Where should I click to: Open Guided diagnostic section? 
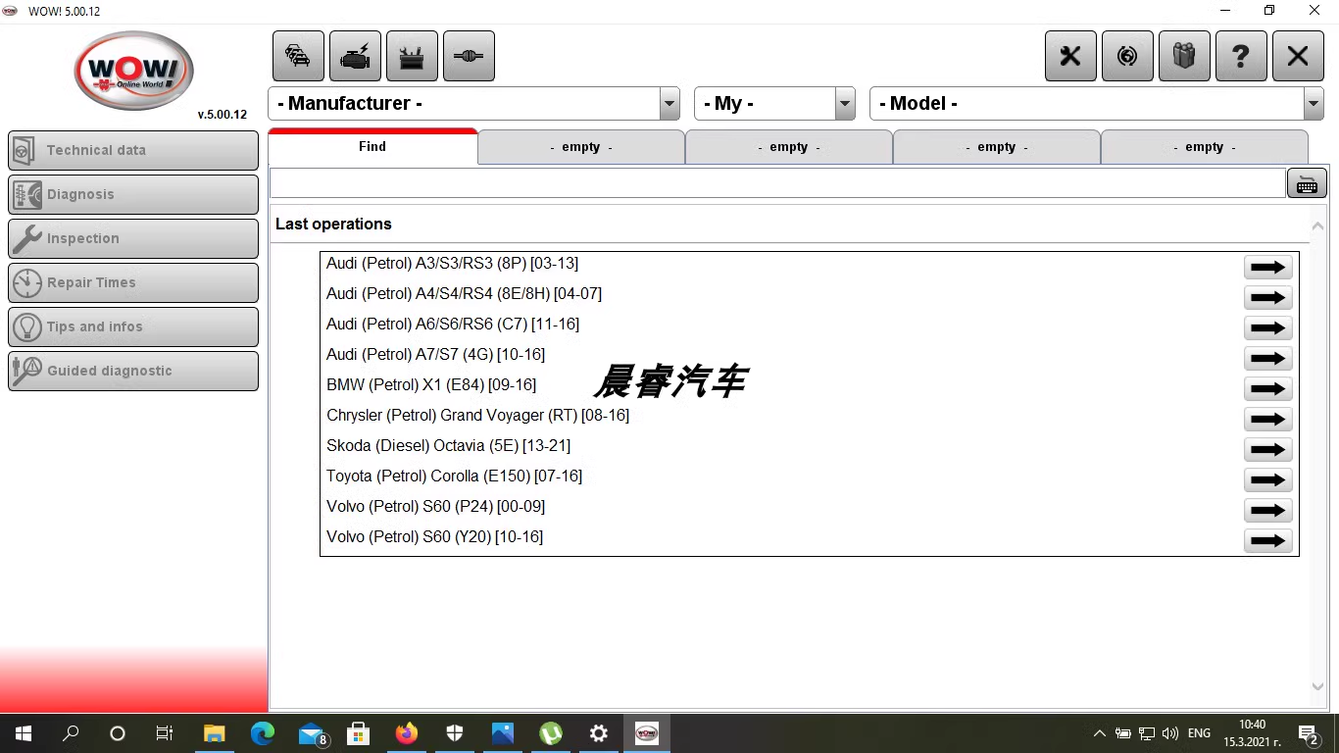coord(133,371)
